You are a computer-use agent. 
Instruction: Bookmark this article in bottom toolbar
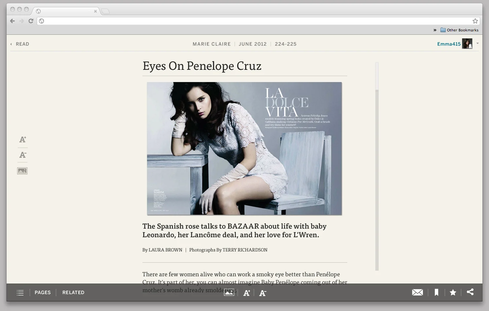coord(436,292)
